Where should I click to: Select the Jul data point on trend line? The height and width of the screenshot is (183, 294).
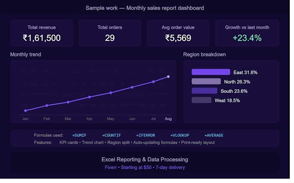pos(153,82)
